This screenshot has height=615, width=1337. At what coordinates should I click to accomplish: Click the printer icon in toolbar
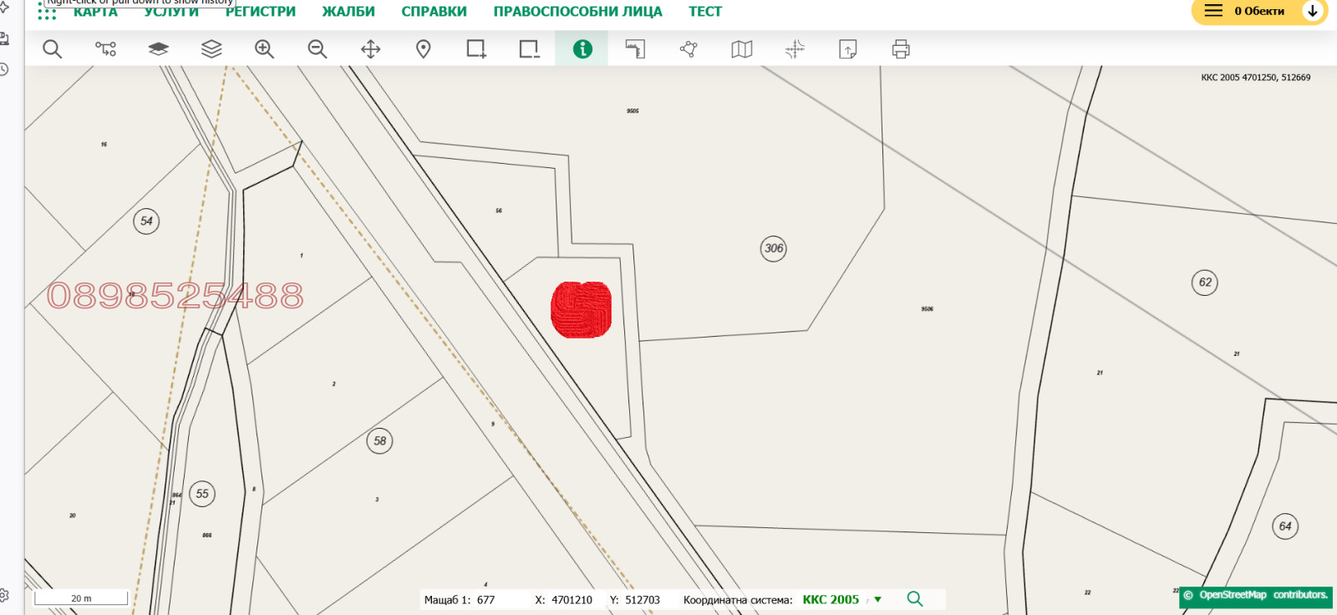point(901,49)
